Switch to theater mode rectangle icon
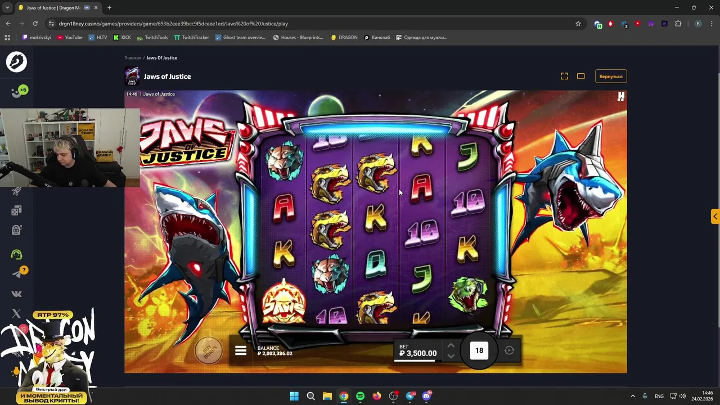720x405 pixels. coord(581,76)
